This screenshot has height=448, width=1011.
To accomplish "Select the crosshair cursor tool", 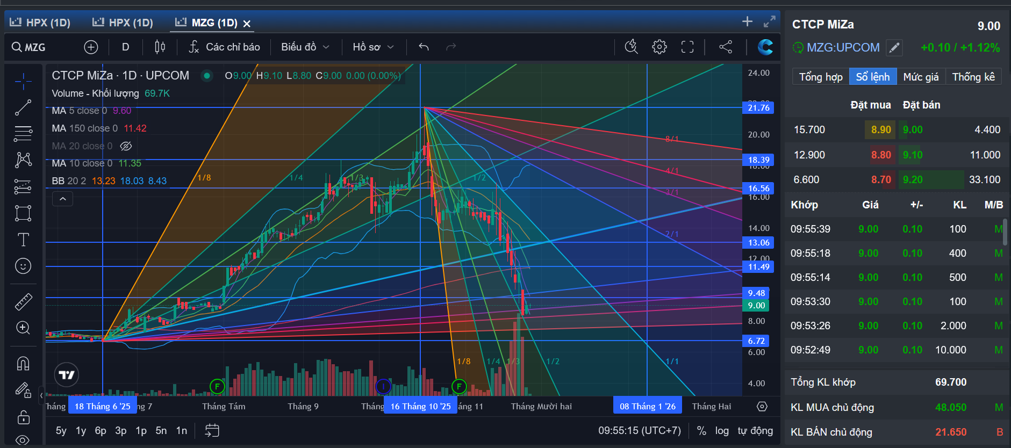I will (x=23, y=81).
